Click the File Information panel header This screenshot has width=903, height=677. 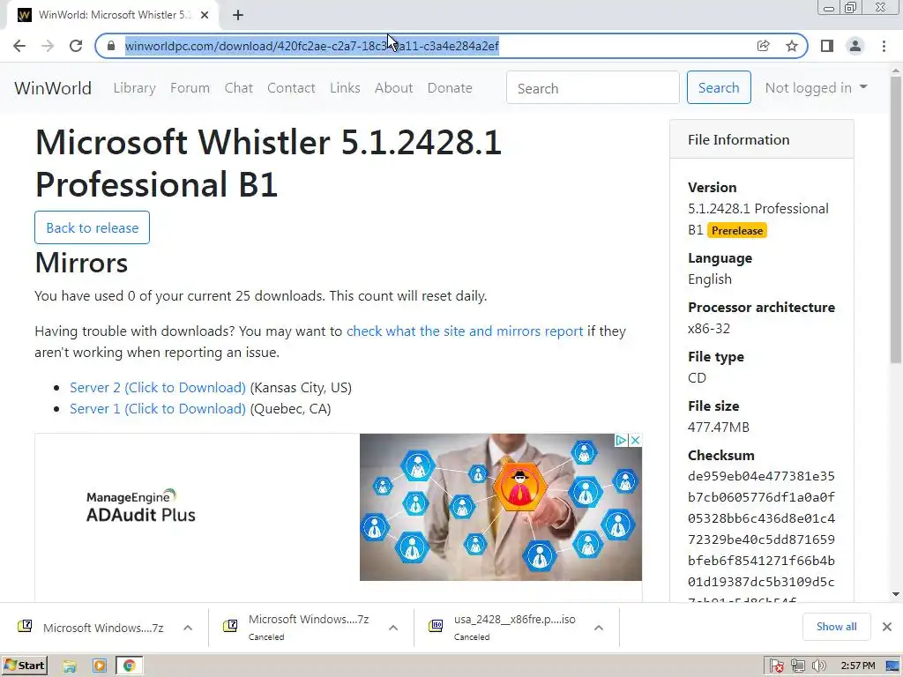(x=761, y=139)
